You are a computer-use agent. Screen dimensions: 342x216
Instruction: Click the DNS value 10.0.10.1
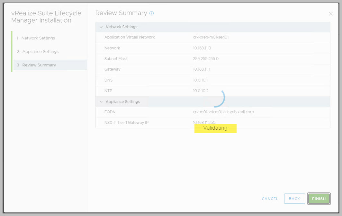point(200,80)
